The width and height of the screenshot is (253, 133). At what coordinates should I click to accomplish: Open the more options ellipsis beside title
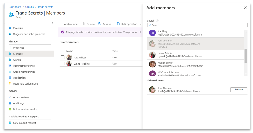(x=71, y=13)
